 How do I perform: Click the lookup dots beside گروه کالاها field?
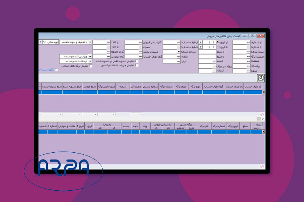tap(108, 52)
